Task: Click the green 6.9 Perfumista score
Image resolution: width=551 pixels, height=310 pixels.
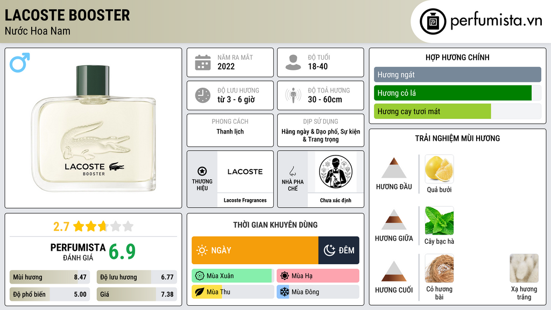Action: tap(122, 252)
